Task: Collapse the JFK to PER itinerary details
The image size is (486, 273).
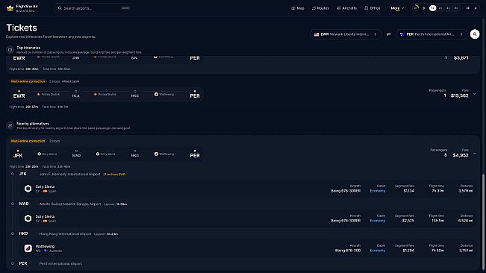Action: pos(475,154)
